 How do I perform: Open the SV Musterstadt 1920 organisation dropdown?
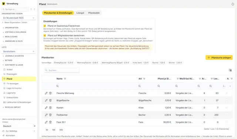click(x=19, y=18)
